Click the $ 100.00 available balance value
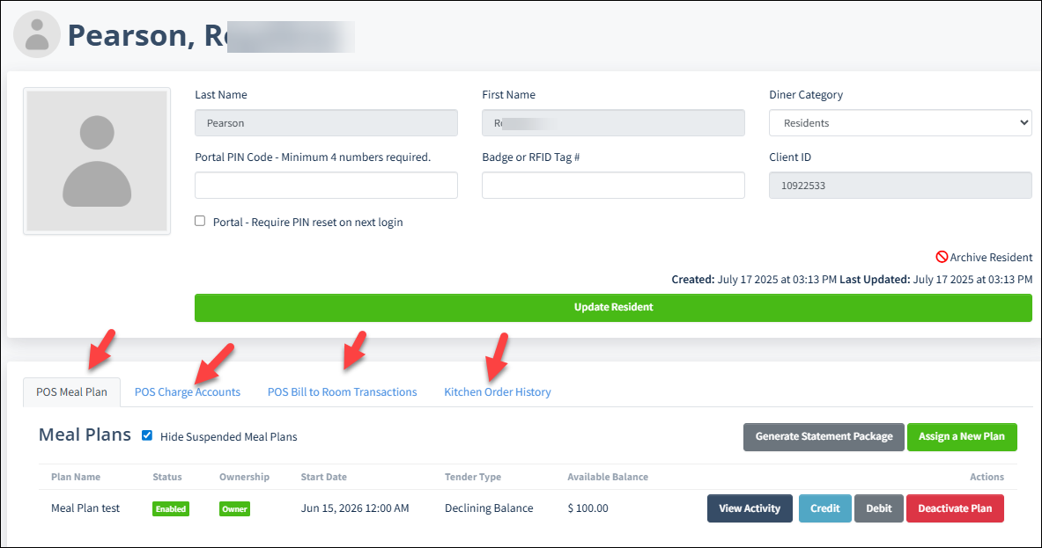1042x548 pixels. click(x=588, y=508)
